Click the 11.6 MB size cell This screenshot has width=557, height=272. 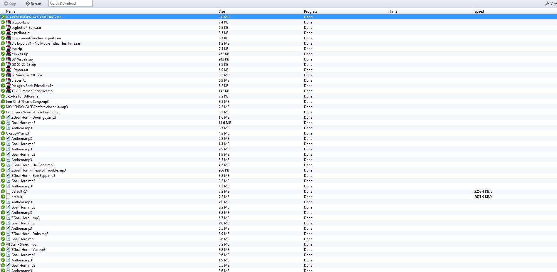pyautogui.click(x=225, y=123)
